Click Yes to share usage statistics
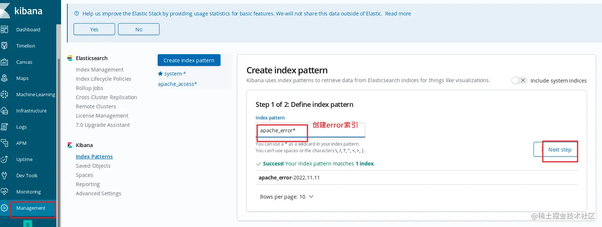Image resolution: width=602 pixels, height=227 pixels. (94, 29)
